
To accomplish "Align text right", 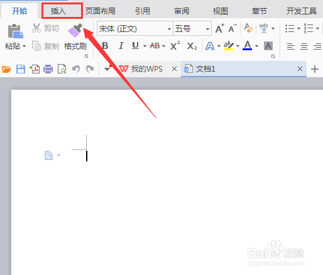I will tap(317, 46).
